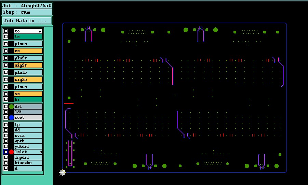
Task: Select layer name '1slot'
Action: (28, 152)
